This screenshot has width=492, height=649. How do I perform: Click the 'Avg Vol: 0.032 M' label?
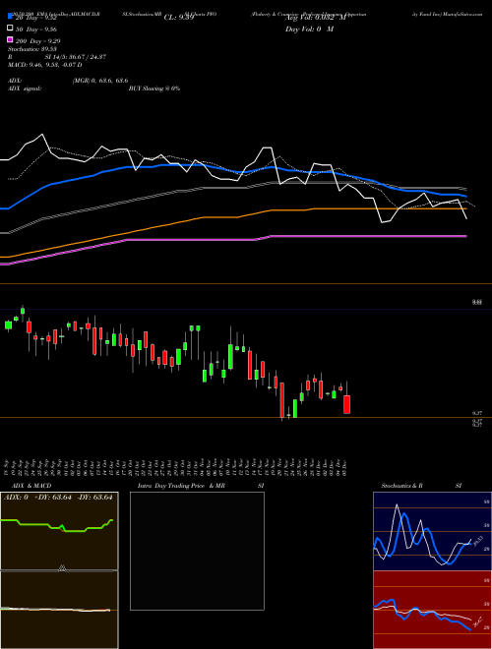point(315,18)
